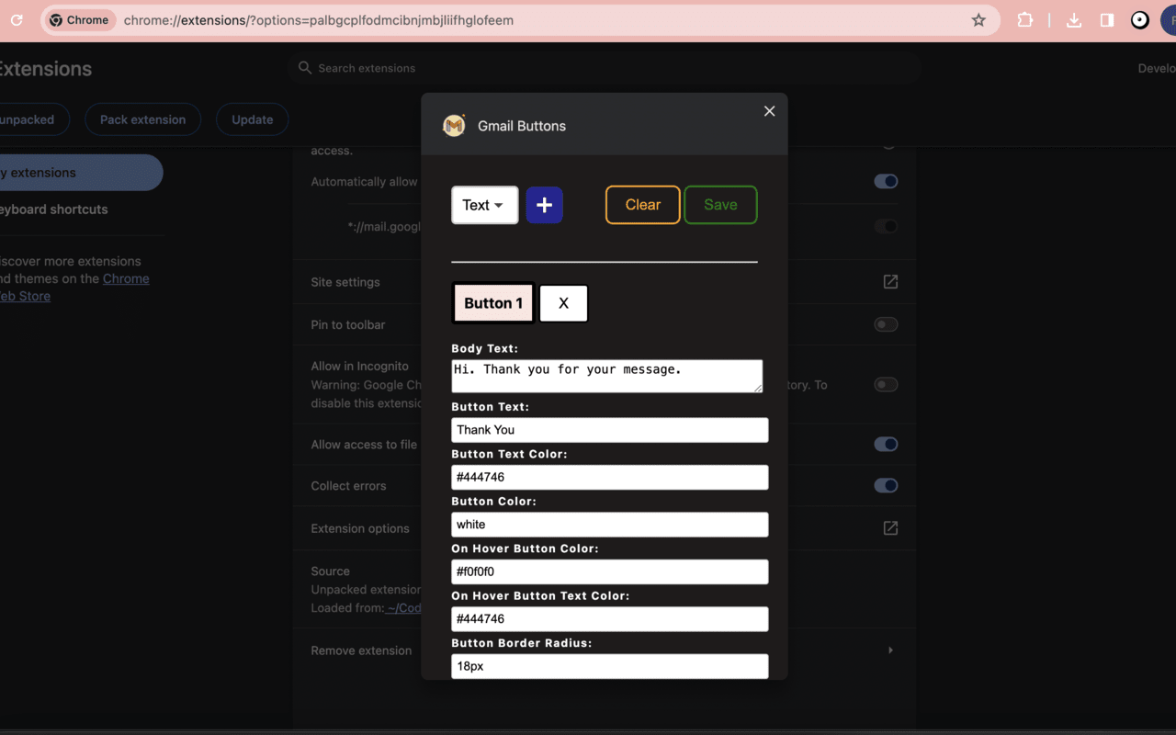Edit the Button Color field
1176x735 pixels.
click(610, 525)
